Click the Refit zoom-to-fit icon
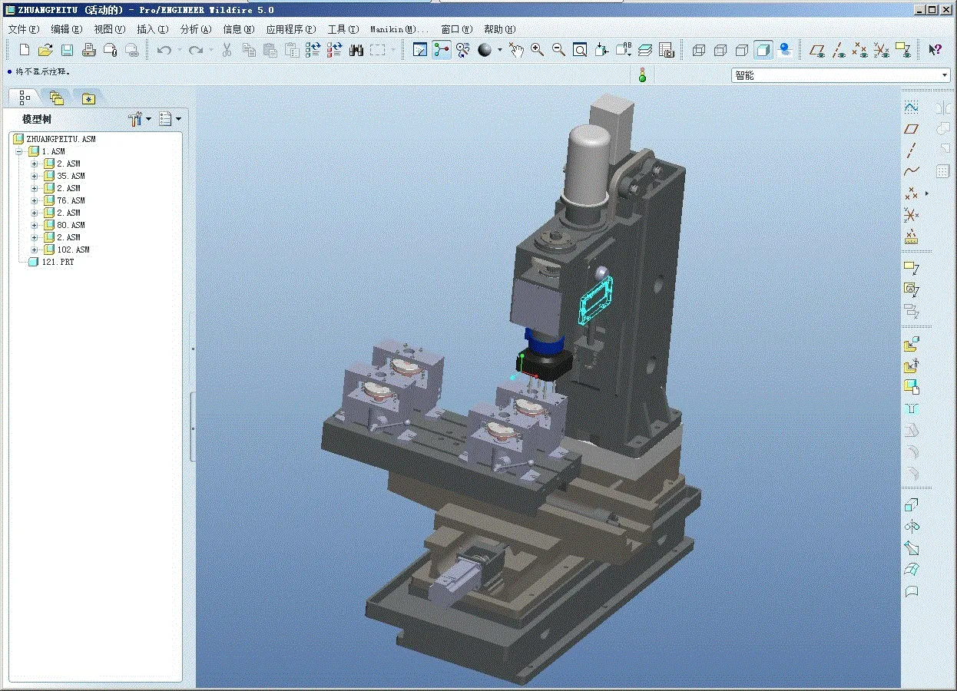Viewport: 957px width, 691px height. coord(580,50)
